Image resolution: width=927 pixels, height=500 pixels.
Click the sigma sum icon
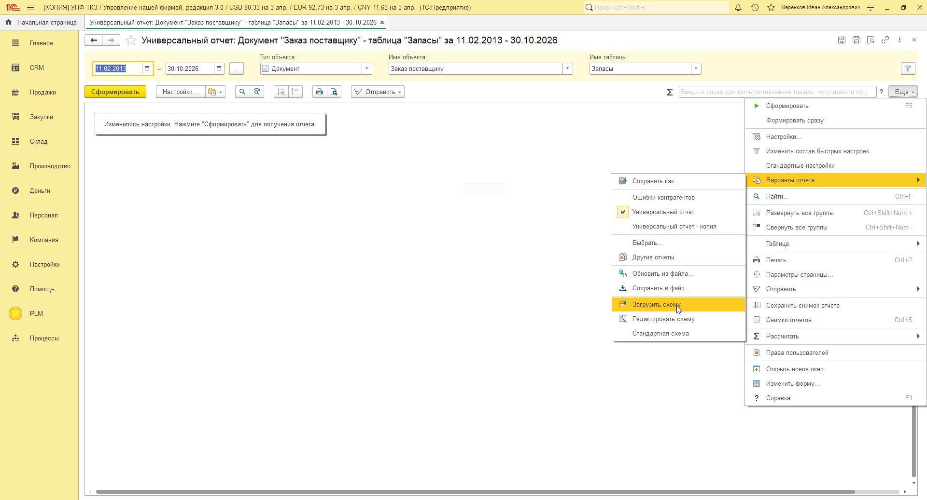670,92
